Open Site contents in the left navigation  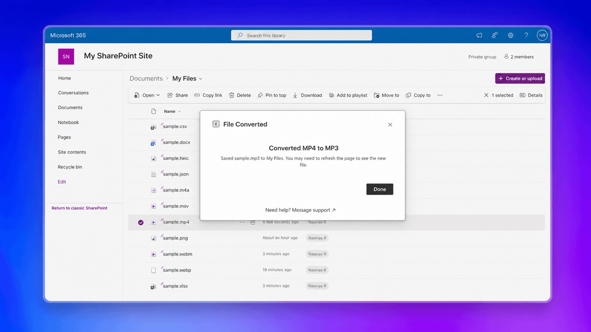click(72, 152)
